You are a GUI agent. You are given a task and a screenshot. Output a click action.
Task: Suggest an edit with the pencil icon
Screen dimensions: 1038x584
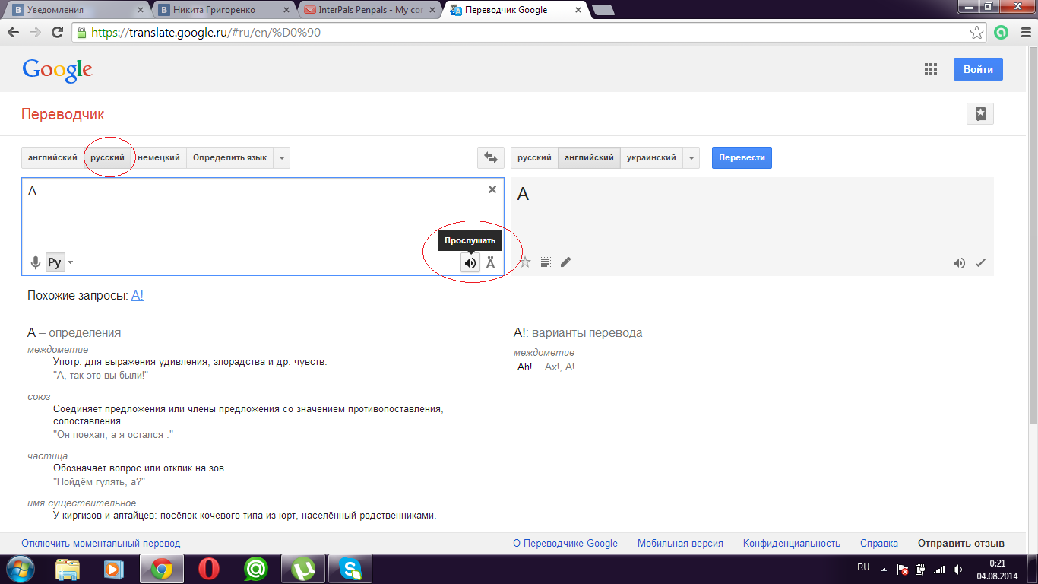(x=565, y=263)
